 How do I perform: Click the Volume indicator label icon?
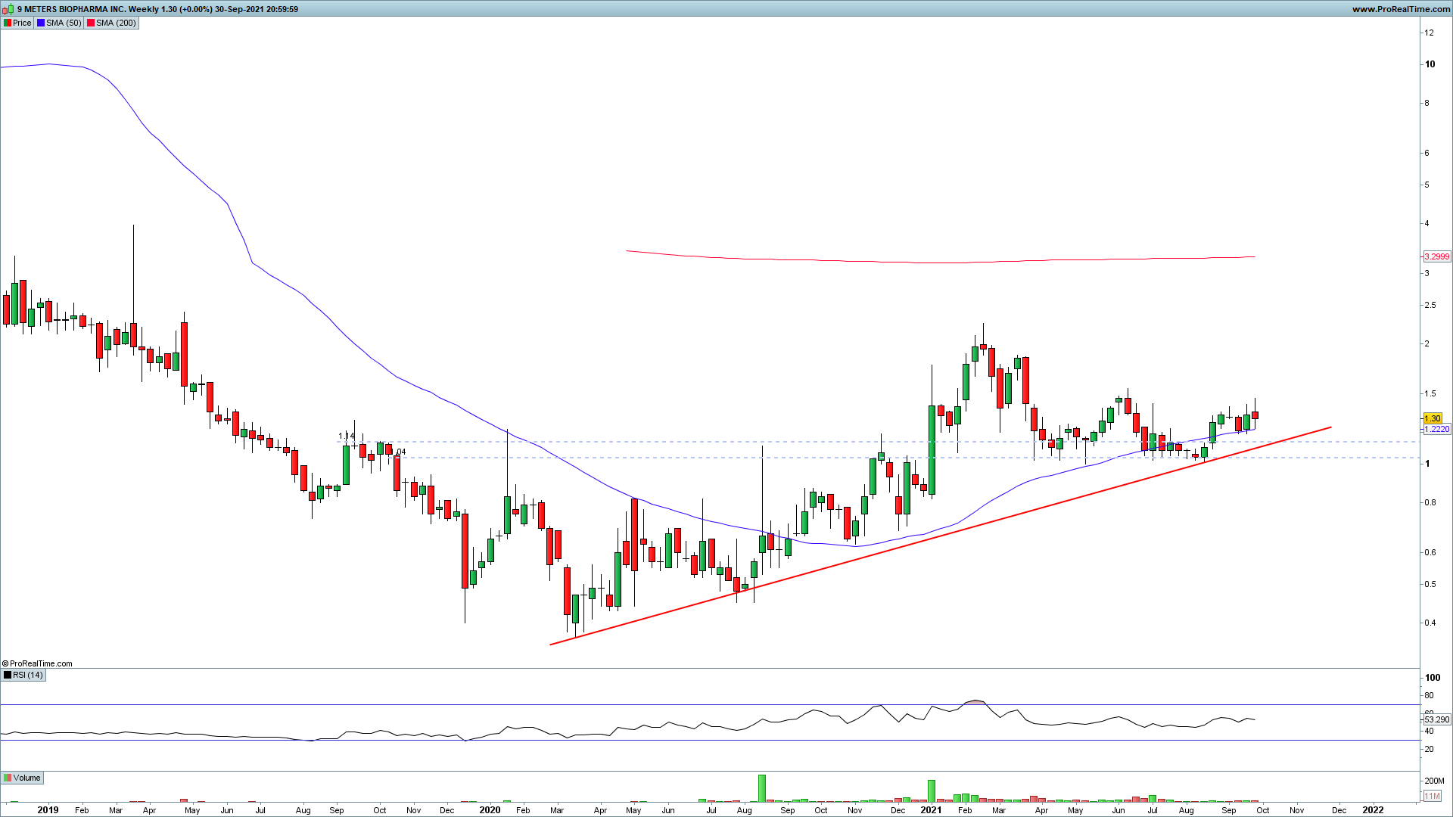[x=8, y=778]
